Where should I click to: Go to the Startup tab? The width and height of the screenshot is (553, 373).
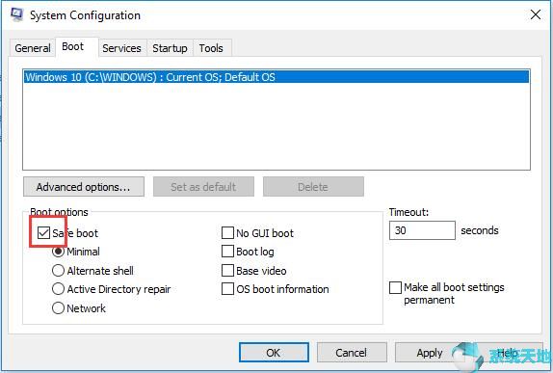tap(170, 48)
